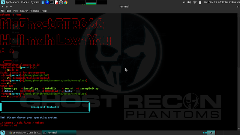
Task: Click the 'Welcome To Home' text line
Action: (x=11, y=15)
